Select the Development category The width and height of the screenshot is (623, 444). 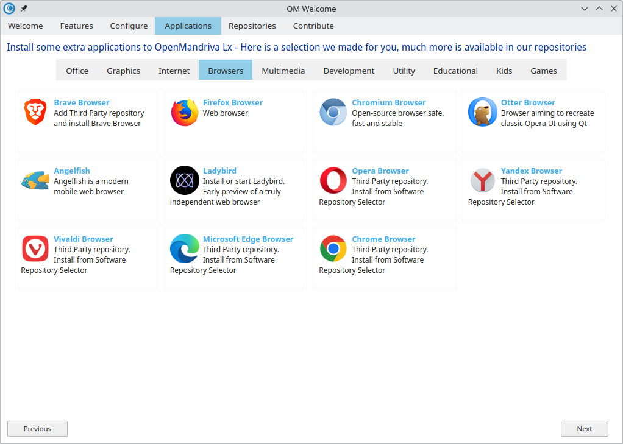click(349, 71)
